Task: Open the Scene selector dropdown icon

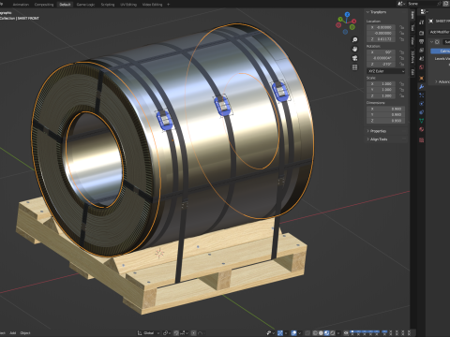Action: [x=401, y=4]
